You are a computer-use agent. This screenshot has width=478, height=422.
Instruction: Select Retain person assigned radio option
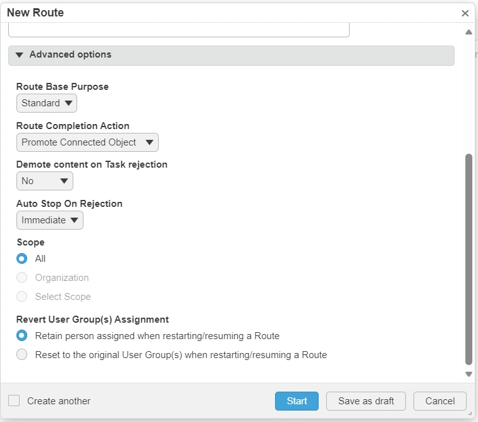22,336
